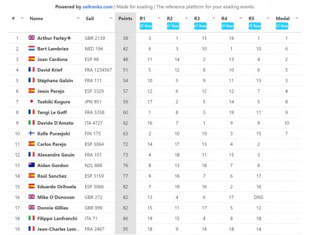Click the sort arrow beside R1 header
Viewport: 322px width, 235px height.
point(159,18)
